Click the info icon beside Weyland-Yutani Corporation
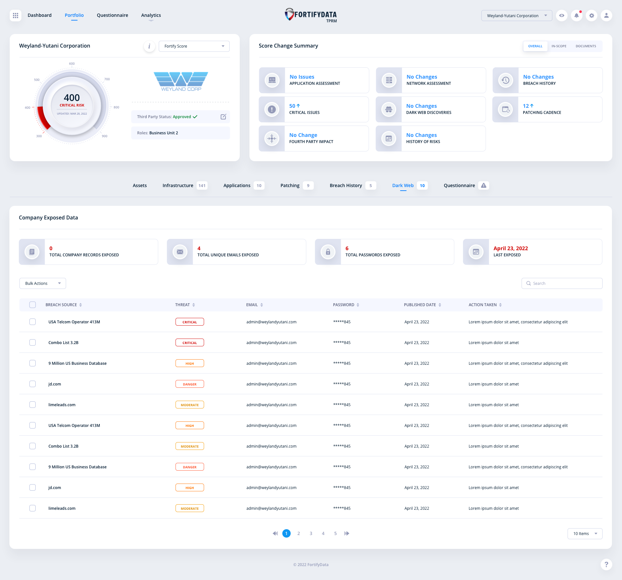Screen dimensions: 622x580 pos(149,46)
